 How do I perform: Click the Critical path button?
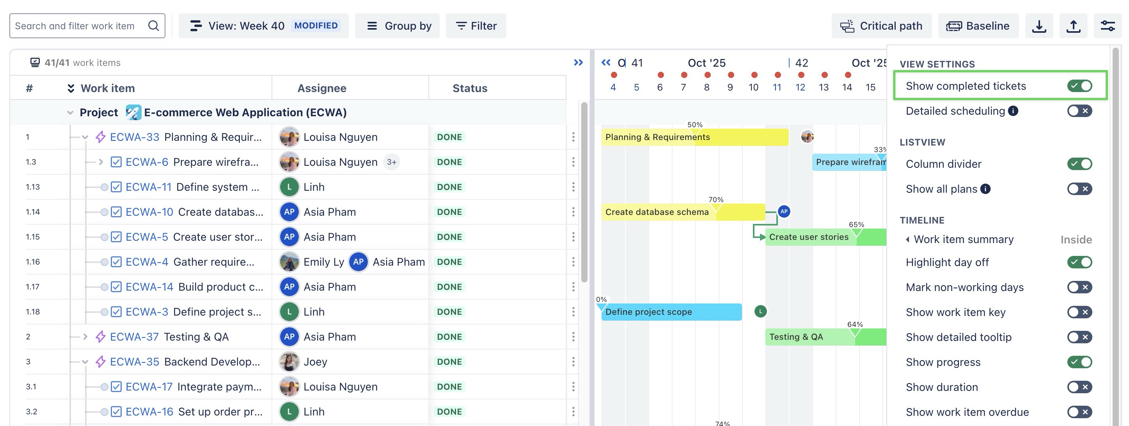click(x=881, y=26)
